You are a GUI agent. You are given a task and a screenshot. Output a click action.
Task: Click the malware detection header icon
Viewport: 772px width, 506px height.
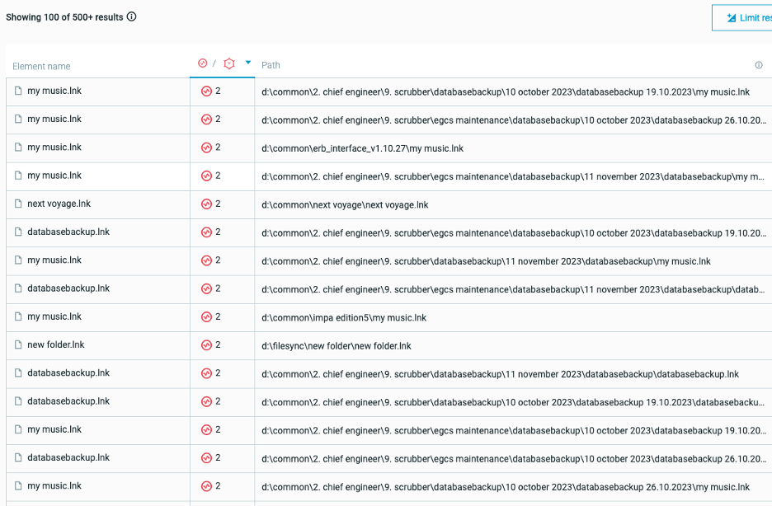coord(202,63)
